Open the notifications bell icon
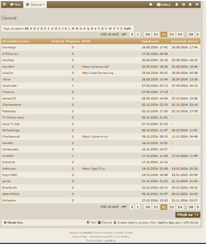Image resolution: width=206 pixels, height=244 pixels. [x=190, y=5]
